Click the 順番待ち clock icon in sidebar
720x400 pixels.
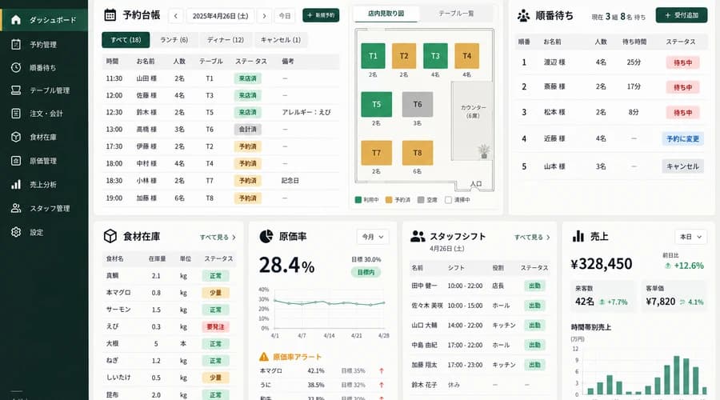(16, 67)
